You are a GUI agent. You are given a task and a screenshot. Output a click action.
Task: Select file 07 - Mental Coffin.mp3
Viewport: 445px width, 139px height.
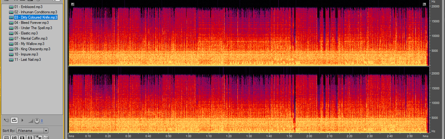[31, 38]
